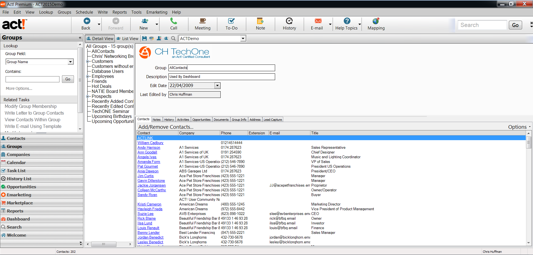
Task: Switch to the Notes tab
Action: [x=156, y=120]
